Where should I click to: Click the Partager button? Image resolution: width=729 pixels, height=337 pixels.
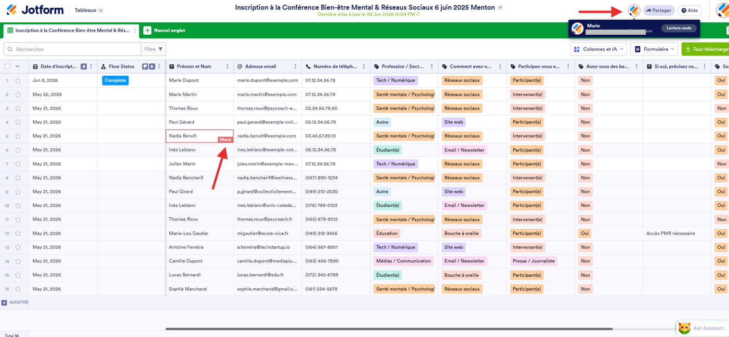(x=659, y=10)
